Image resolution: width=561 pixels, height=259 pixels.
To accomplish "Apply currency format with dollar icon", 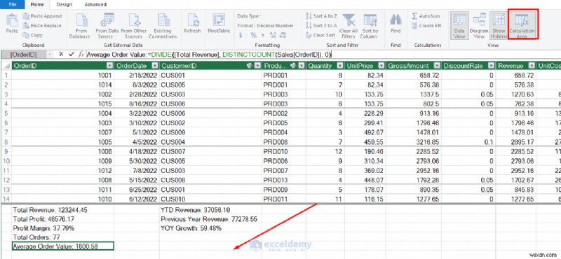I will click(241, 35).
